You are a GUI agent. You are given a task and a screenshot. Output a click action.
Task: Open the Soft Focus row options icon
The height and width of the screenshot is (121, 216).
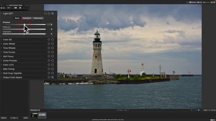tap(49, 56)
